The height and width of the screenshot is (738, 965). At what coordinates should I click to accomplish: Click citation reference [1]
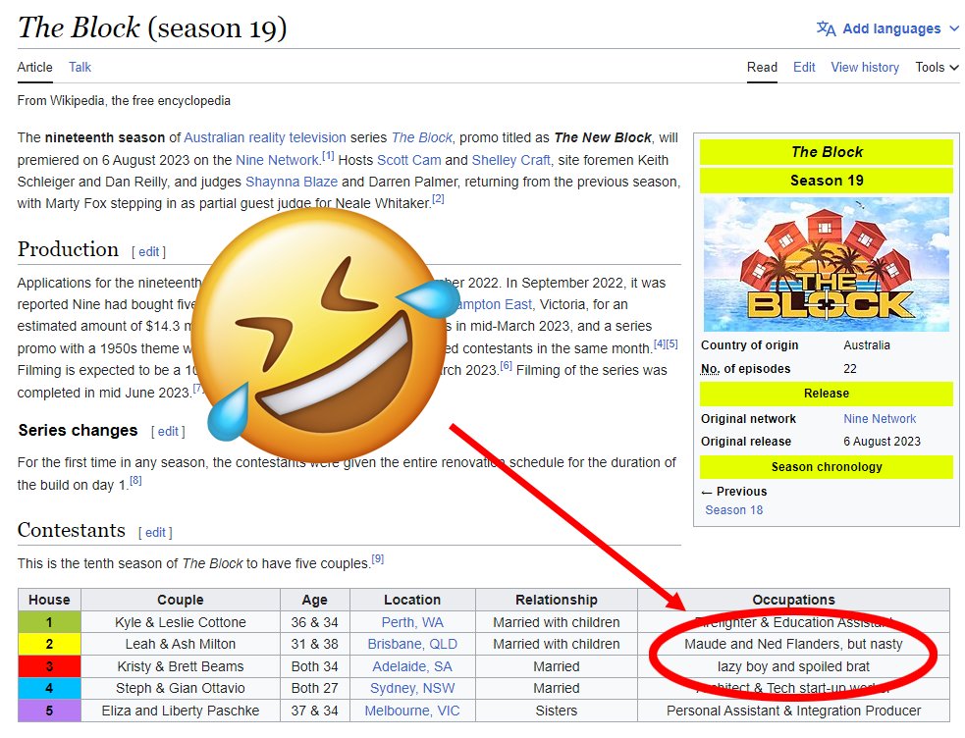click(328, 156)
